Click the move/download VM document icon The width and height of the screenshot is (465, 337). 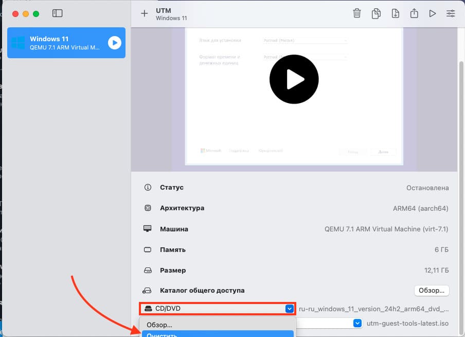pos(395,13)
